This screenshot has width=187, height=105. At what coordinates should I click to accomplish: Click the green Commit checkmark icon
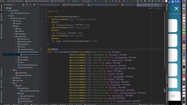tap(131, 1)
